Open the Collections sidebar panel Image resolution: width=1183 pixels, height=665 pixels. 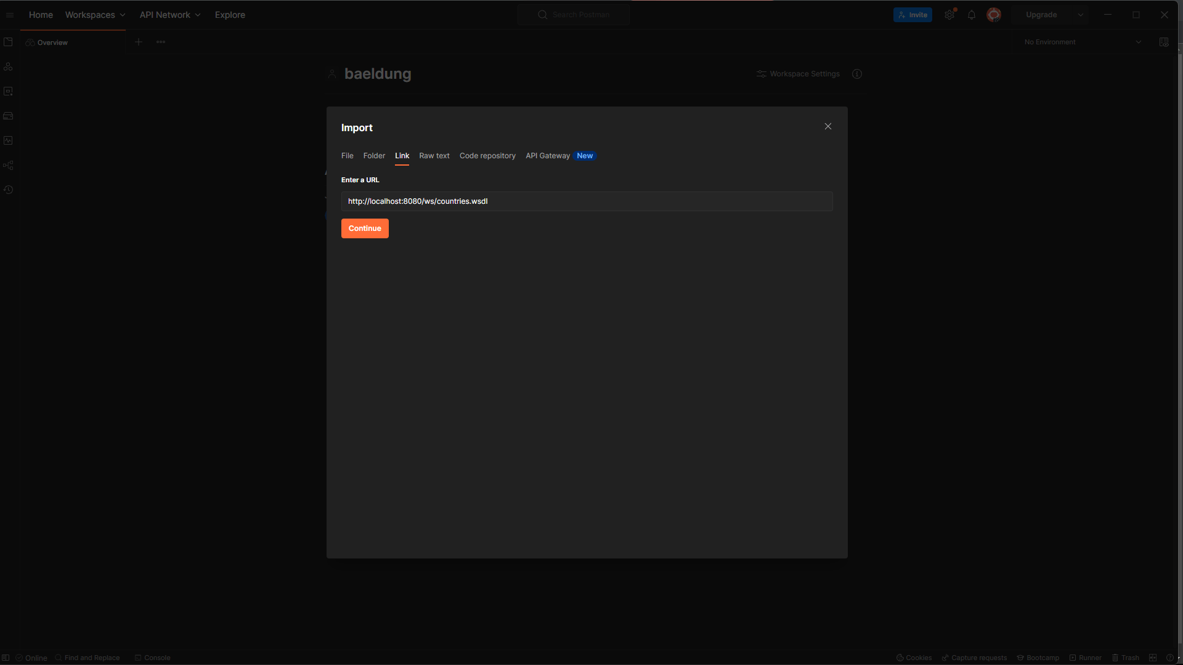8,42
